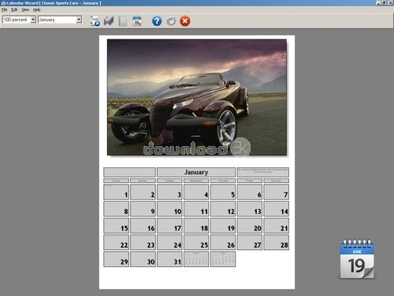
Task: Click the mini calendar thumbnail after day 31
Action: pos(196,259)
